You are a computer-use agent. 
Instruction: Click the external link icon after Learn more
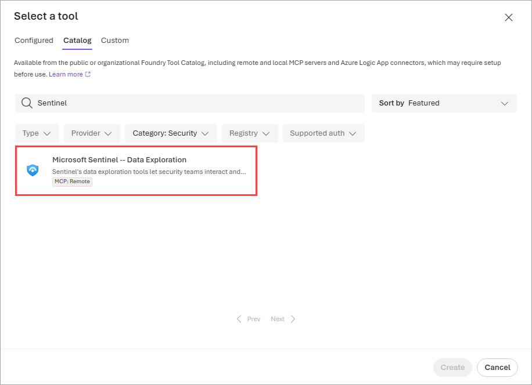(x=88, y=74)
